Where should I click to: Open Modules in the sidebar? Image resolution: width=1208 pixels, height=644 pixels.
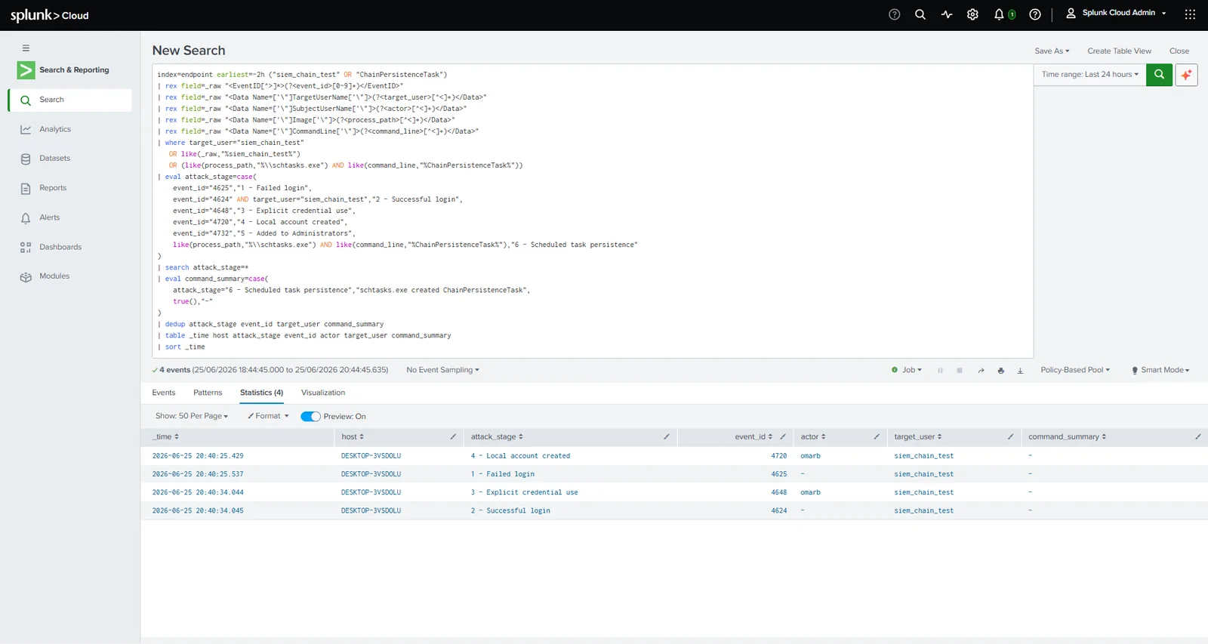[x=70, y=276]
